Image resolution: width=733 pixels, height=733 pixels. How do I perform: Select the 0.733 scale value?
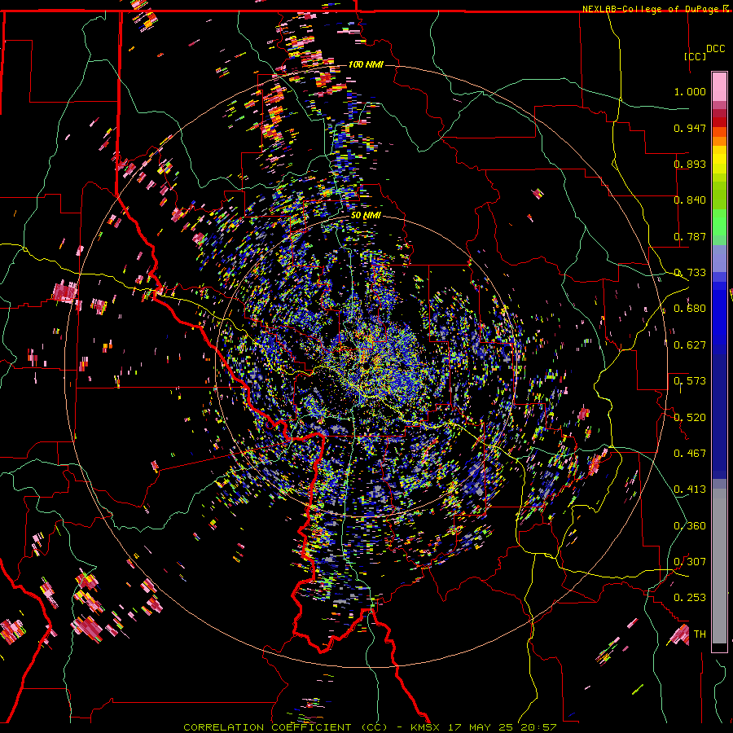point(690,273)
